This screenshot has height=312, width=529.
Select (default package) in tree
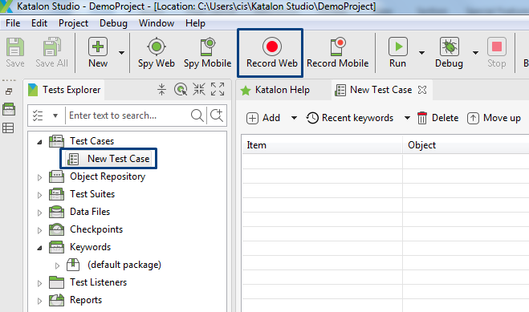124,265
